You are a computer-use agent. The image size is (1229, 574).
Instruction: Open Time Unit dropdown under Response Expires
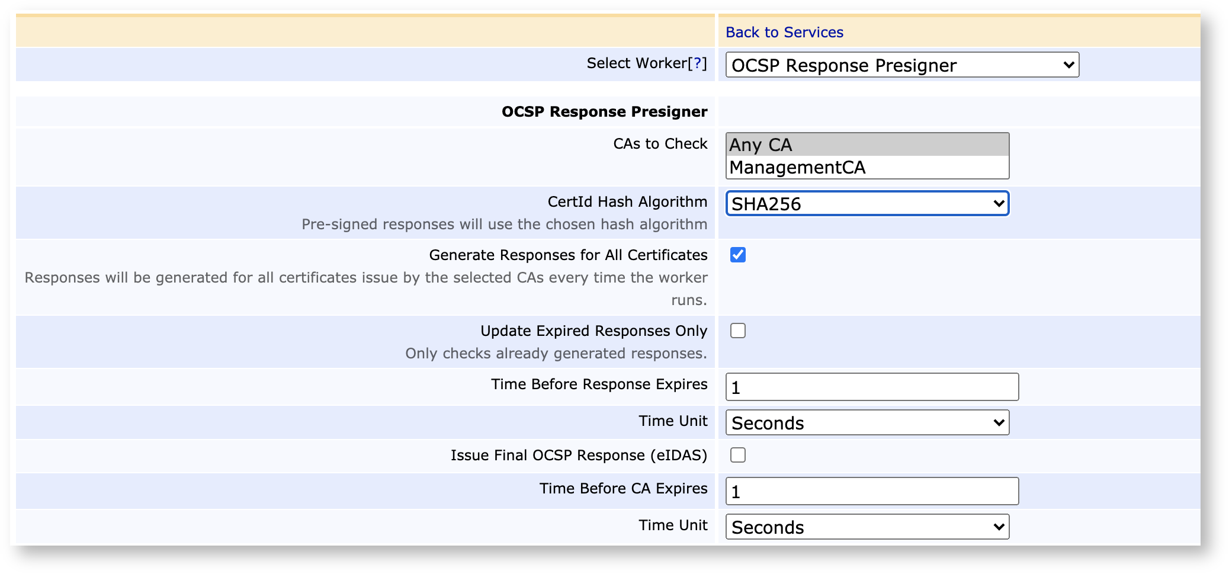(867, 423)
